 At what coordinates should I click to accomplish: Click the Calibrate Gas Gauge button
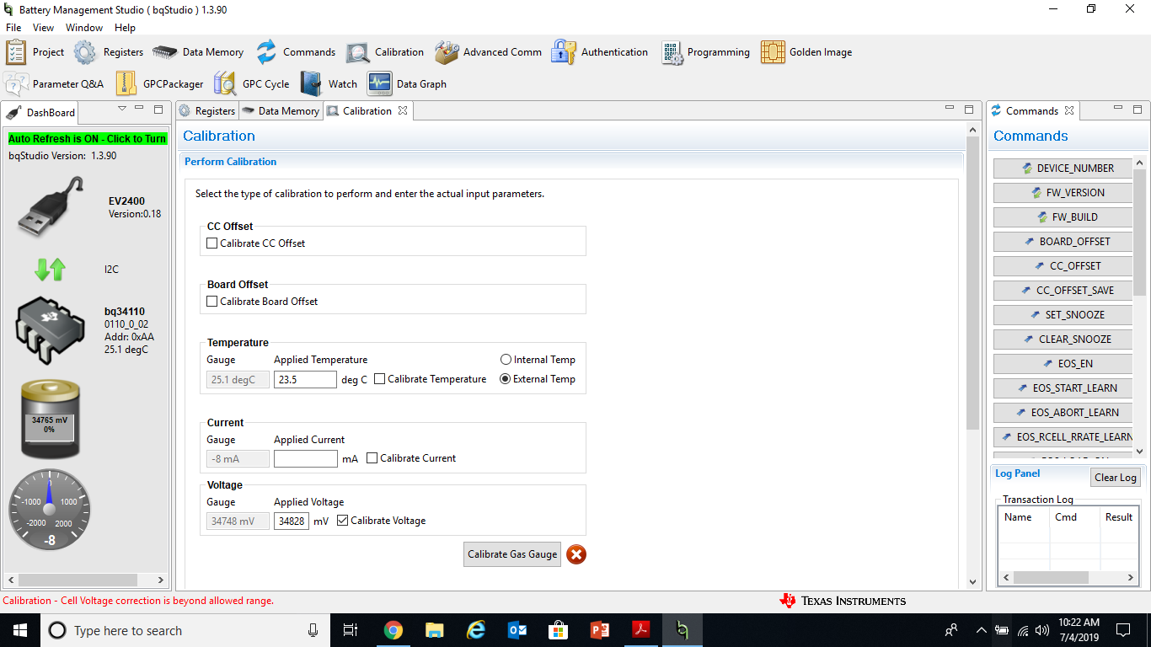click(512, 554)
